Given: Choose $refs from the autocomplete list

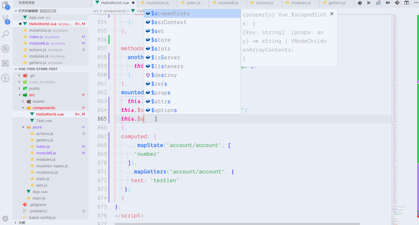Looking at the screenshot, I should click(x=192, y=84).
